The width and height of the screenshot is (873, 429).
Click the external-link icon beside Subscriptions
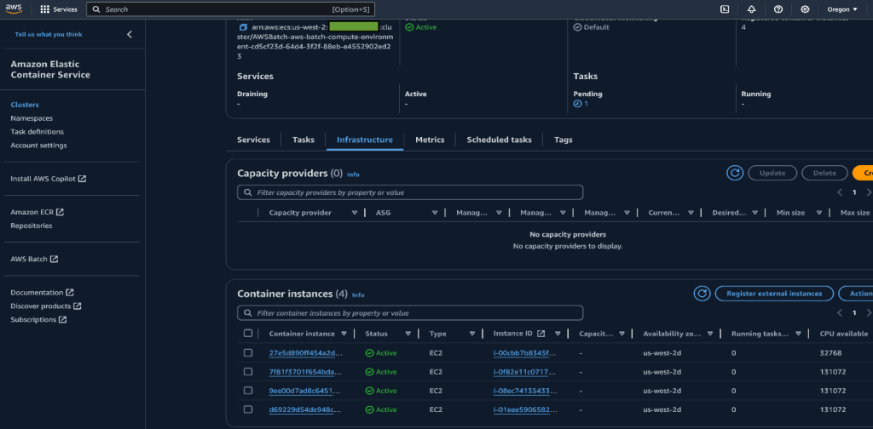tap(63, 319)
